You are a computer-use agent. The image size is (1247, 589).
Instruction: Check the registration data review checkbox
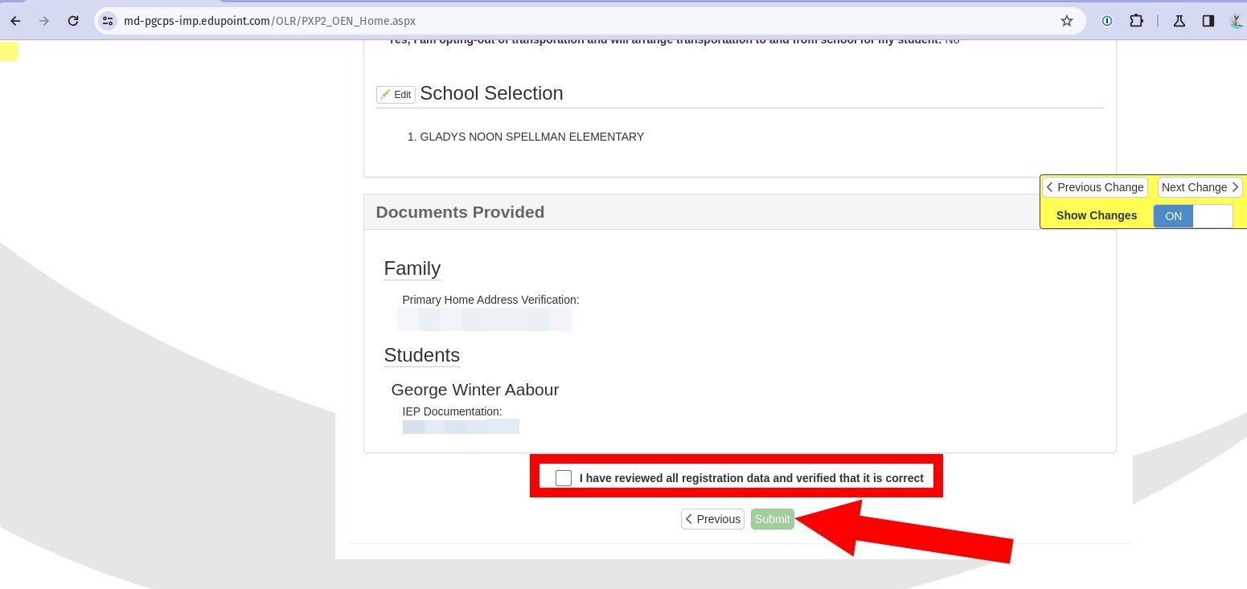564,477
